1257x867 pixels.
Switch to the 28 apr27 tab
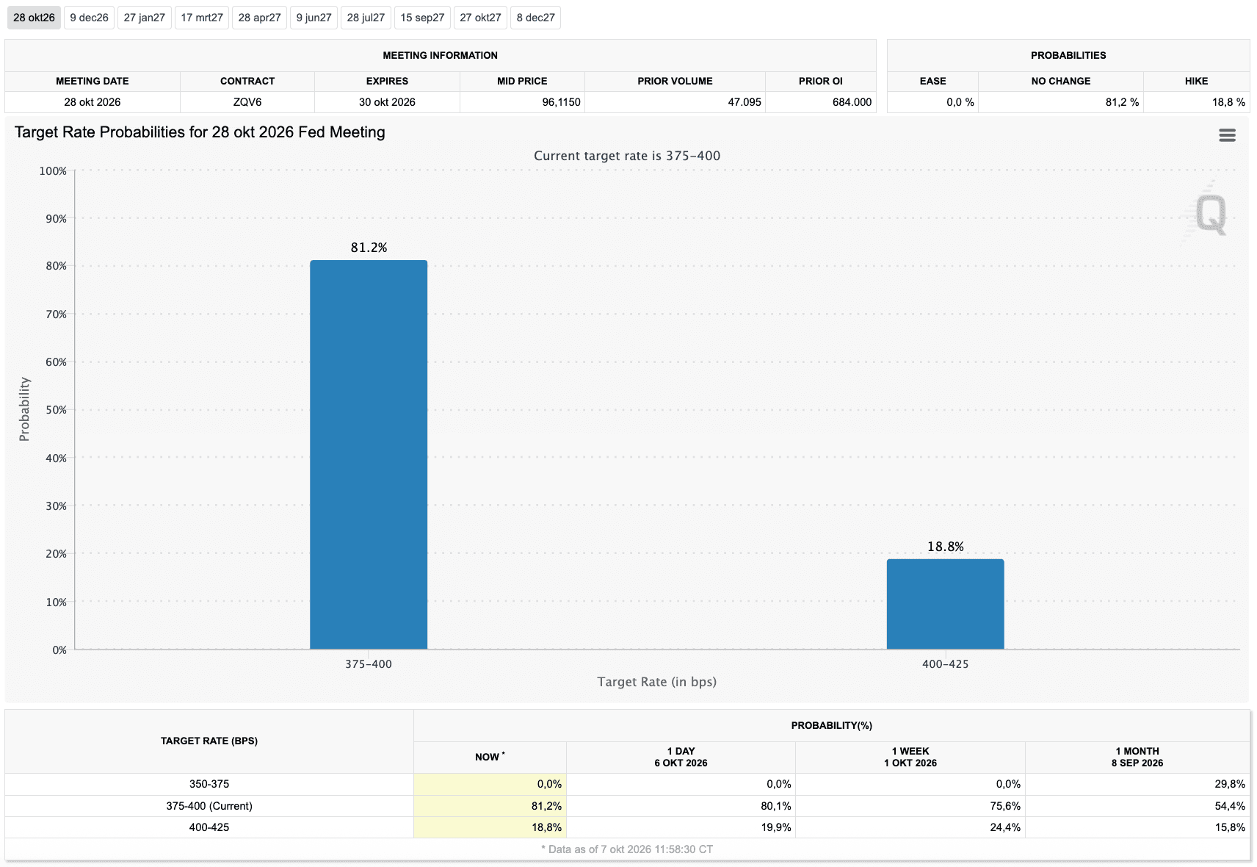pyautogui.click(x=259, y=18)
